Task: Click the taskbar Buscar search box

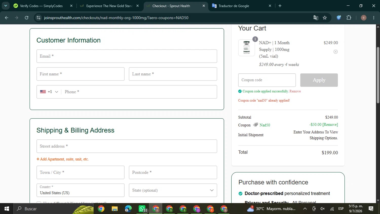Action: tap(53, 209)
